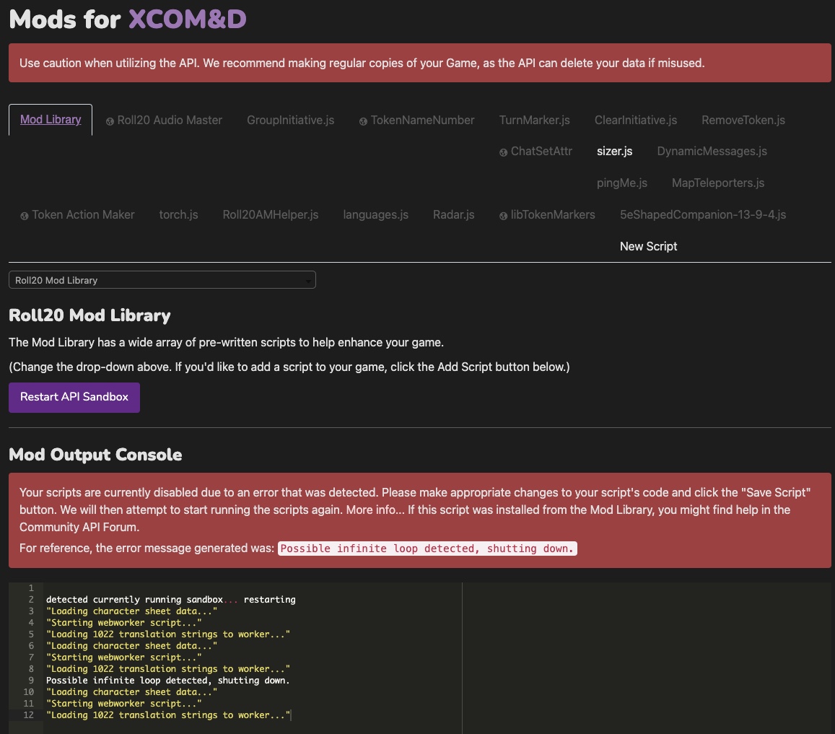
Task: Click the XCOM&D game title link
Action: [187, 19]
